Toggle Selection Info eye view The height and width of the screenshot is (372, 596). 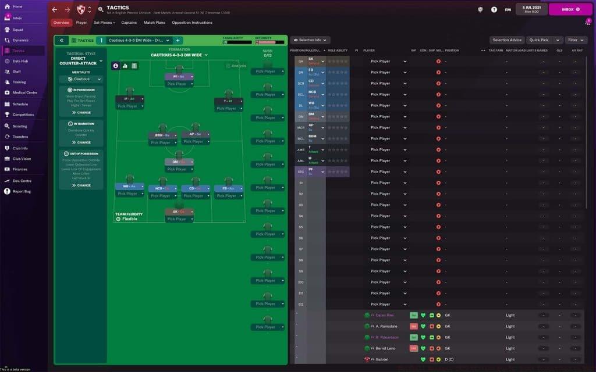tap(310, 40)
